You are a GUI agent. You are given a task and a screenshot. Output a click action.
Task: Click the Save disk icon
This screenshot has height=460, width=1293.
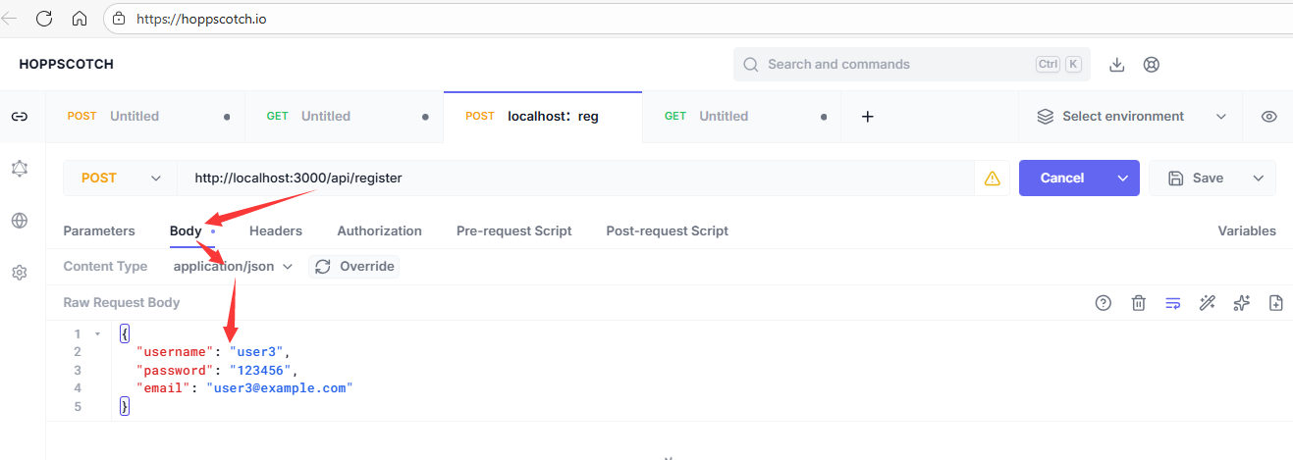(x=1175, y=179)
